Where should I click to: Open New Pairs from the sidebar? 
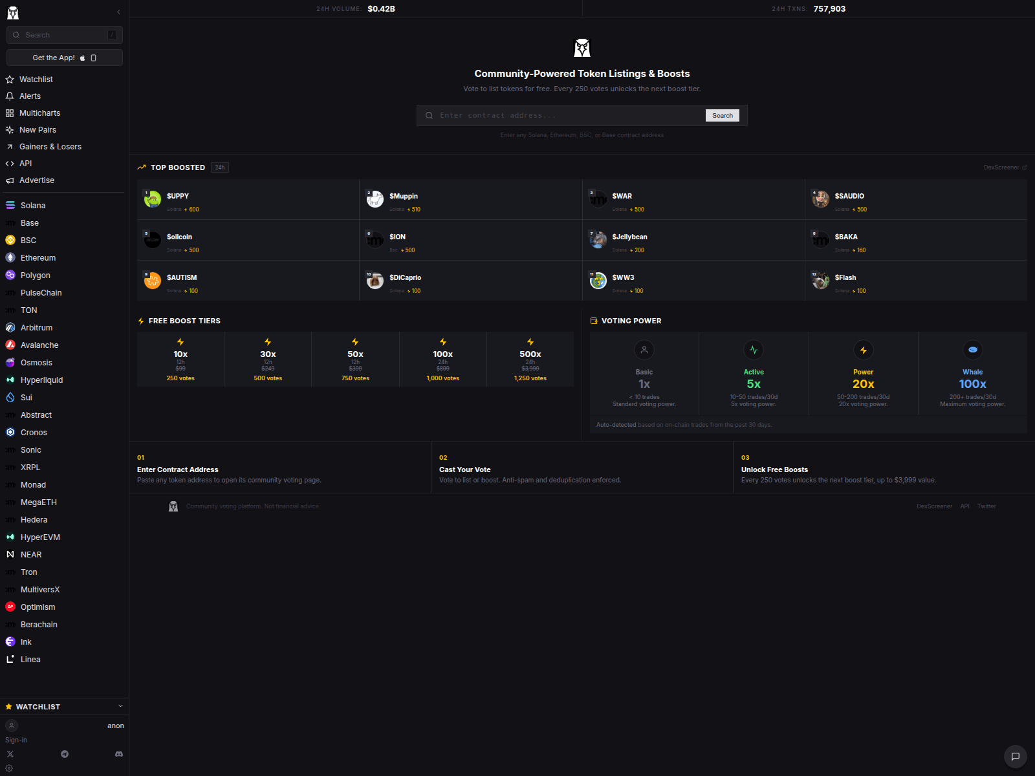[x=39, y=129]
